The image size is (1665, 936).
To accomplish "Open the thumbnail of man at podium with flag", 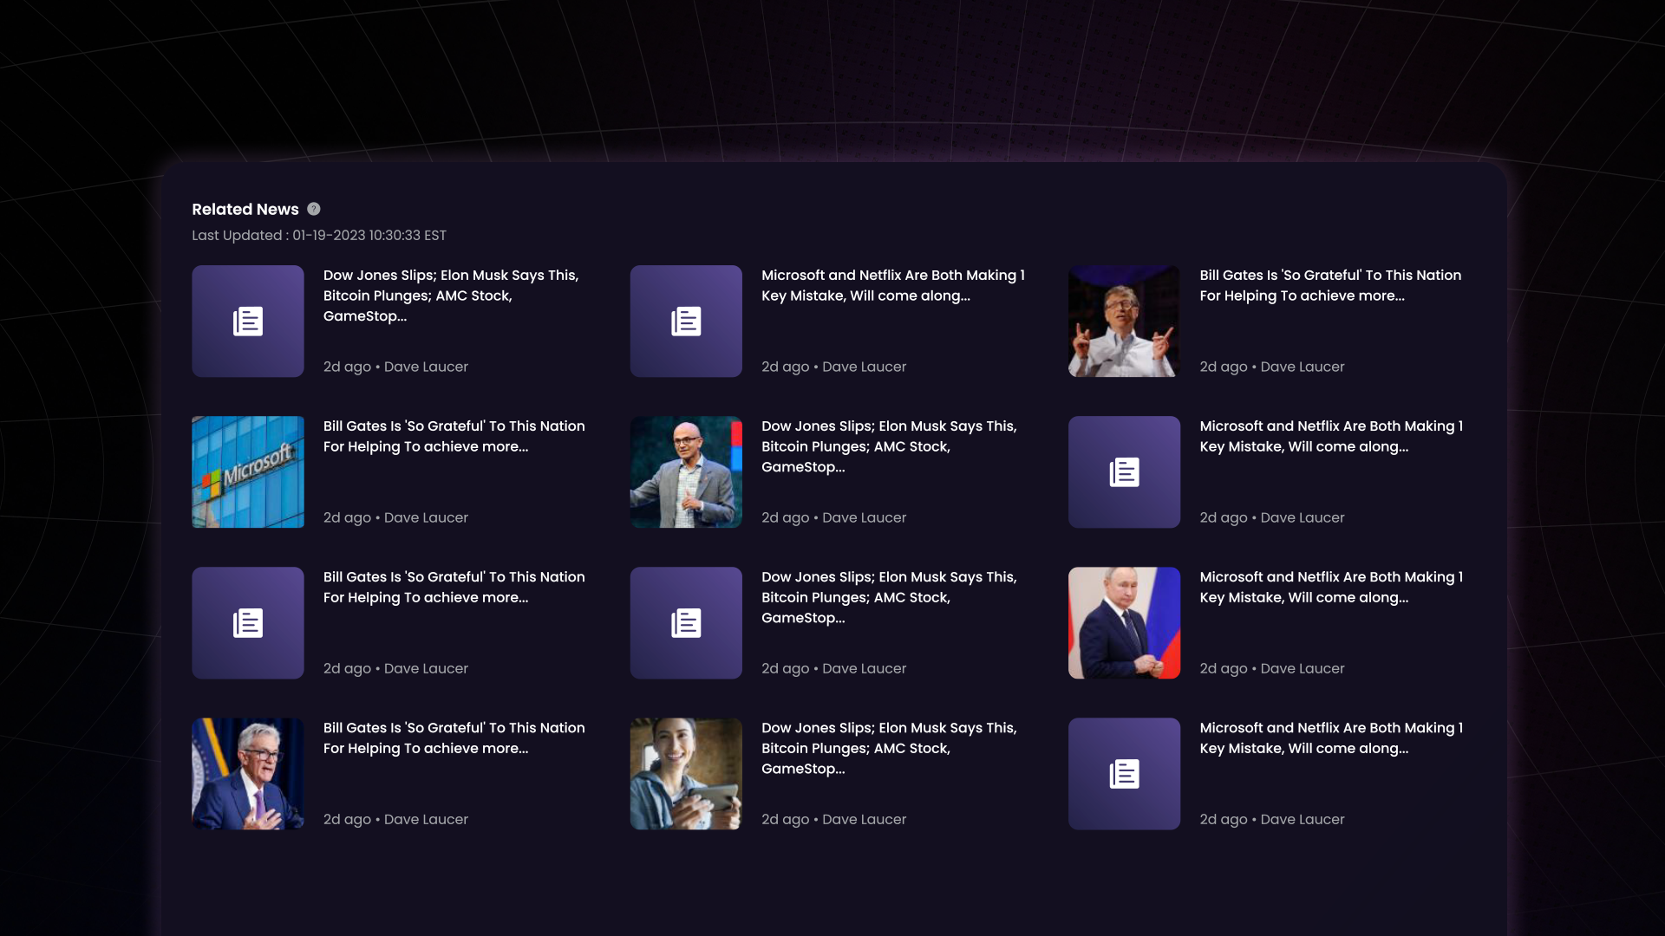I will point(248,774).
